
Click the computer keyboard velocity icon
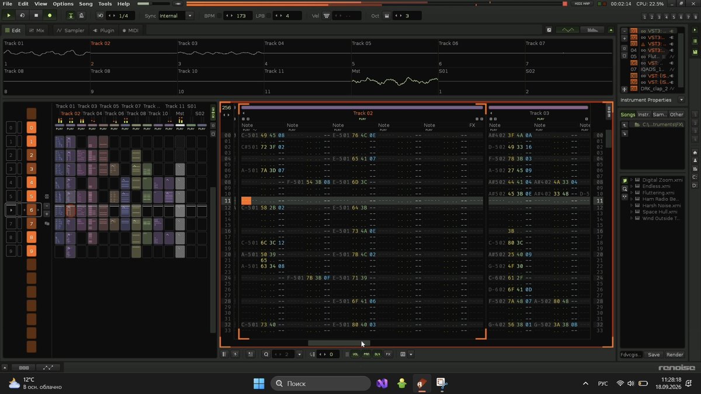(326, 16)
